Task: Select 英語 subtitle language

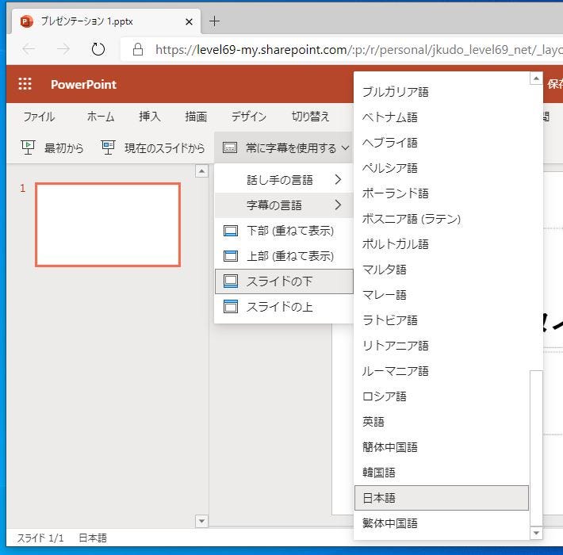Action: click(441, 422)
